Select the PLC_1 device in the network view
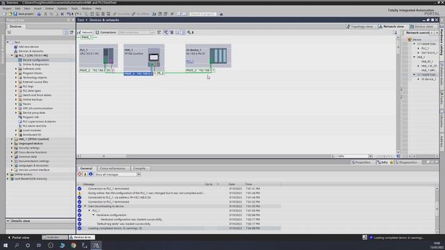445x250 pixels. point(98,56)
